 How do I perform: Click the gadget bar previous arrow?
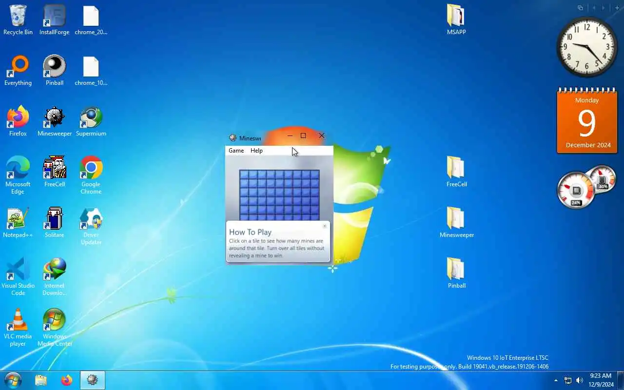point(594,8)
